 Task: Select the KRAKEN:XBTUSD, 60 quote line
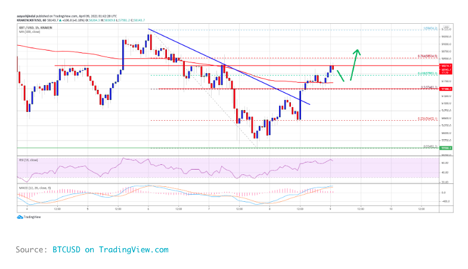pyautogui.click(x=81, y=20)
